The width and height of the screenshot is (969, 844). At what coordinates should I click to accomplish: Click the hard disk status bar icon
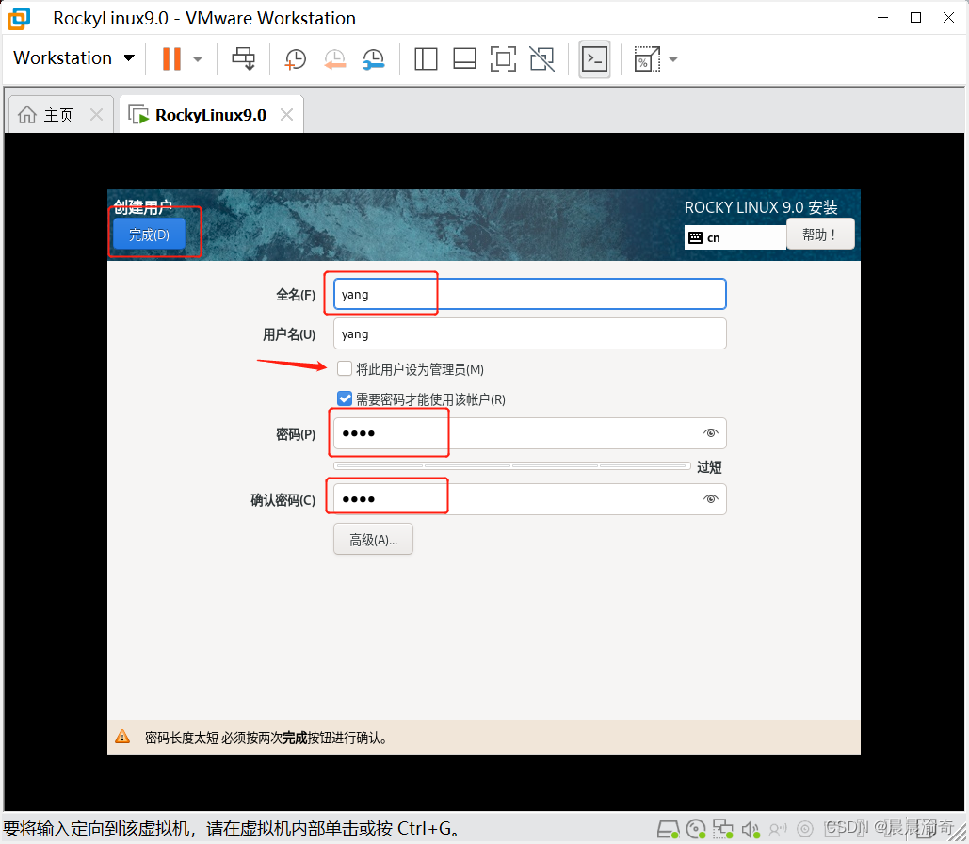pyautogui.click(x=668, y=829)
